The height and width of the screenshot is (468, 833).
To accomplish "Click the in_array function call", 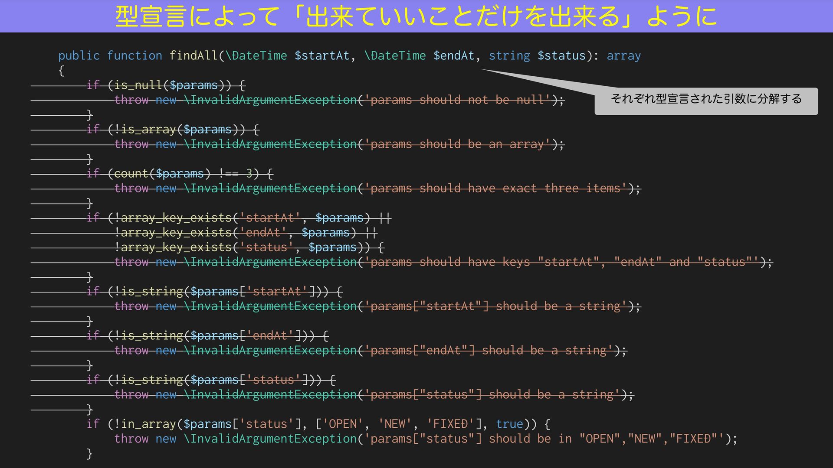I will [148, 424].
